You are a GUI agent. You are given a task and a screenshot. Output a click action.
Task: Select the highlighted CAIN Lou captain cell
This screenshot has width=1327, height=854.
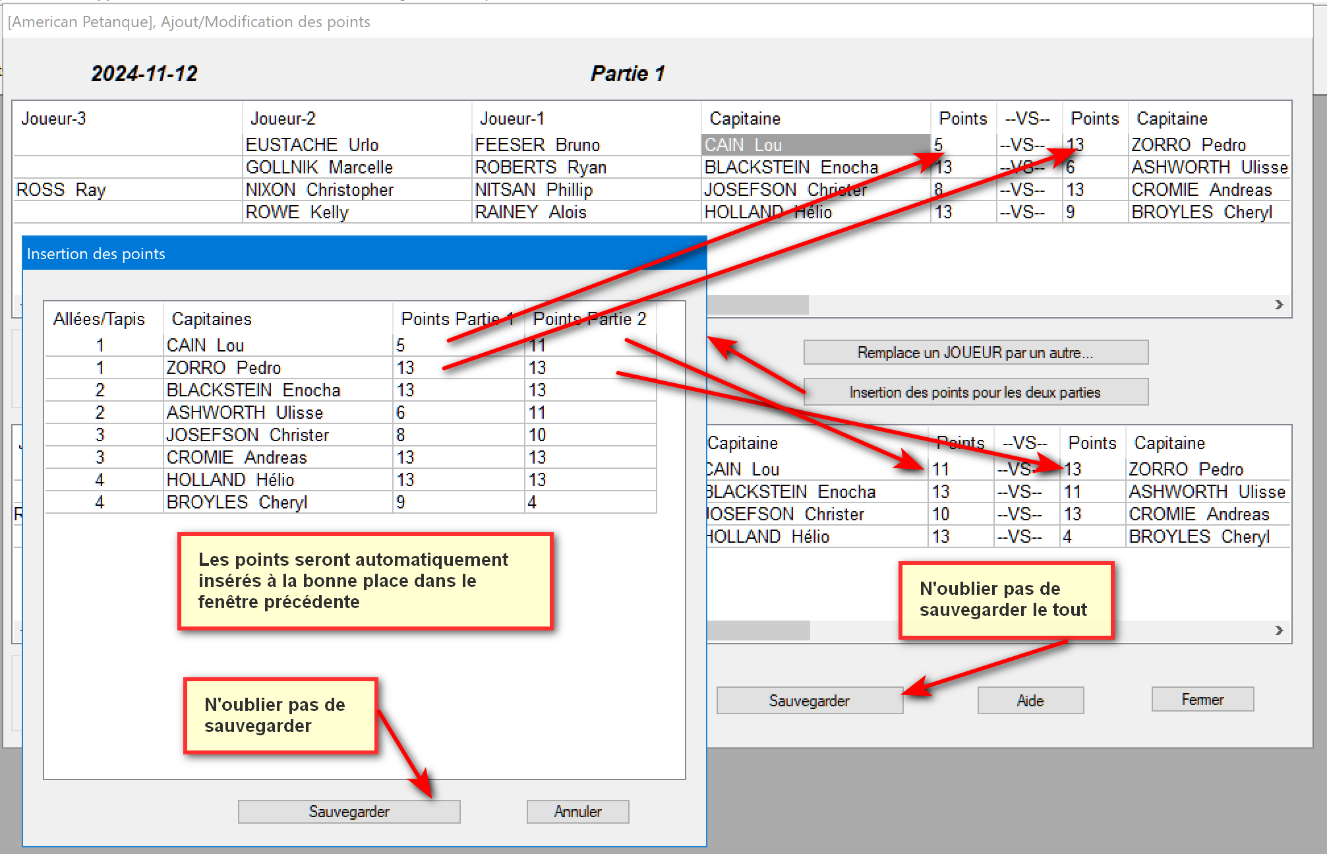[x=815, y=144]
